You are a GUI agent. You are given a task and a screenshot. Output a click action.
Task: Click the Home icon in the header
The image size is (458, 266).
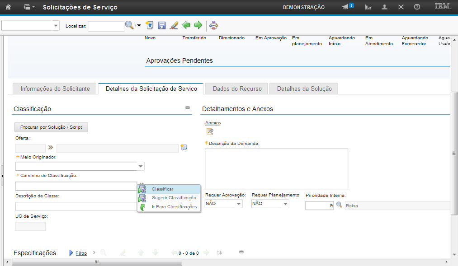pos(8,7)
